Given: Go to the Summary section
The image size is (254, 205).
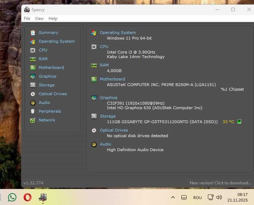Looking at the screenshot, I should click(49, 33).
